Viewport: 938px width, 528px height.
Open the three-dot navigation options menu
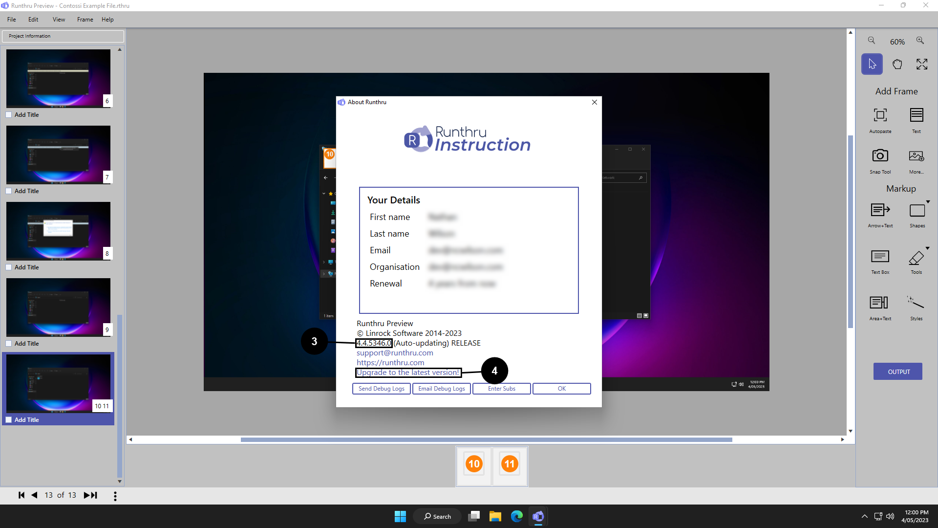click(x=115, y=496)
